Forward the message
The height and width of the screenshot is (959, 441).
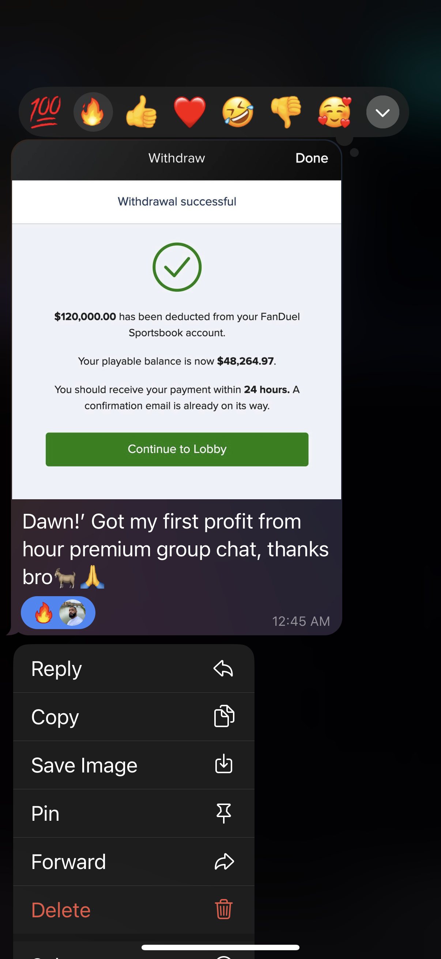133,861
